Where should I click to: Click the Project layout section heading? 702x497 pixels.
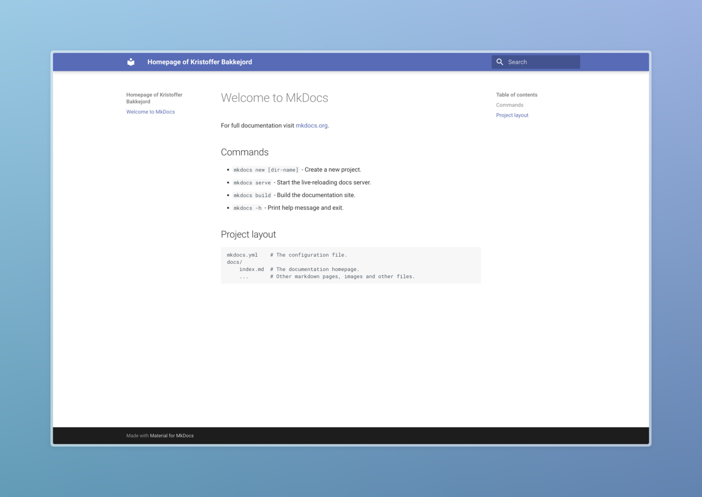click(x=248, y=234)
